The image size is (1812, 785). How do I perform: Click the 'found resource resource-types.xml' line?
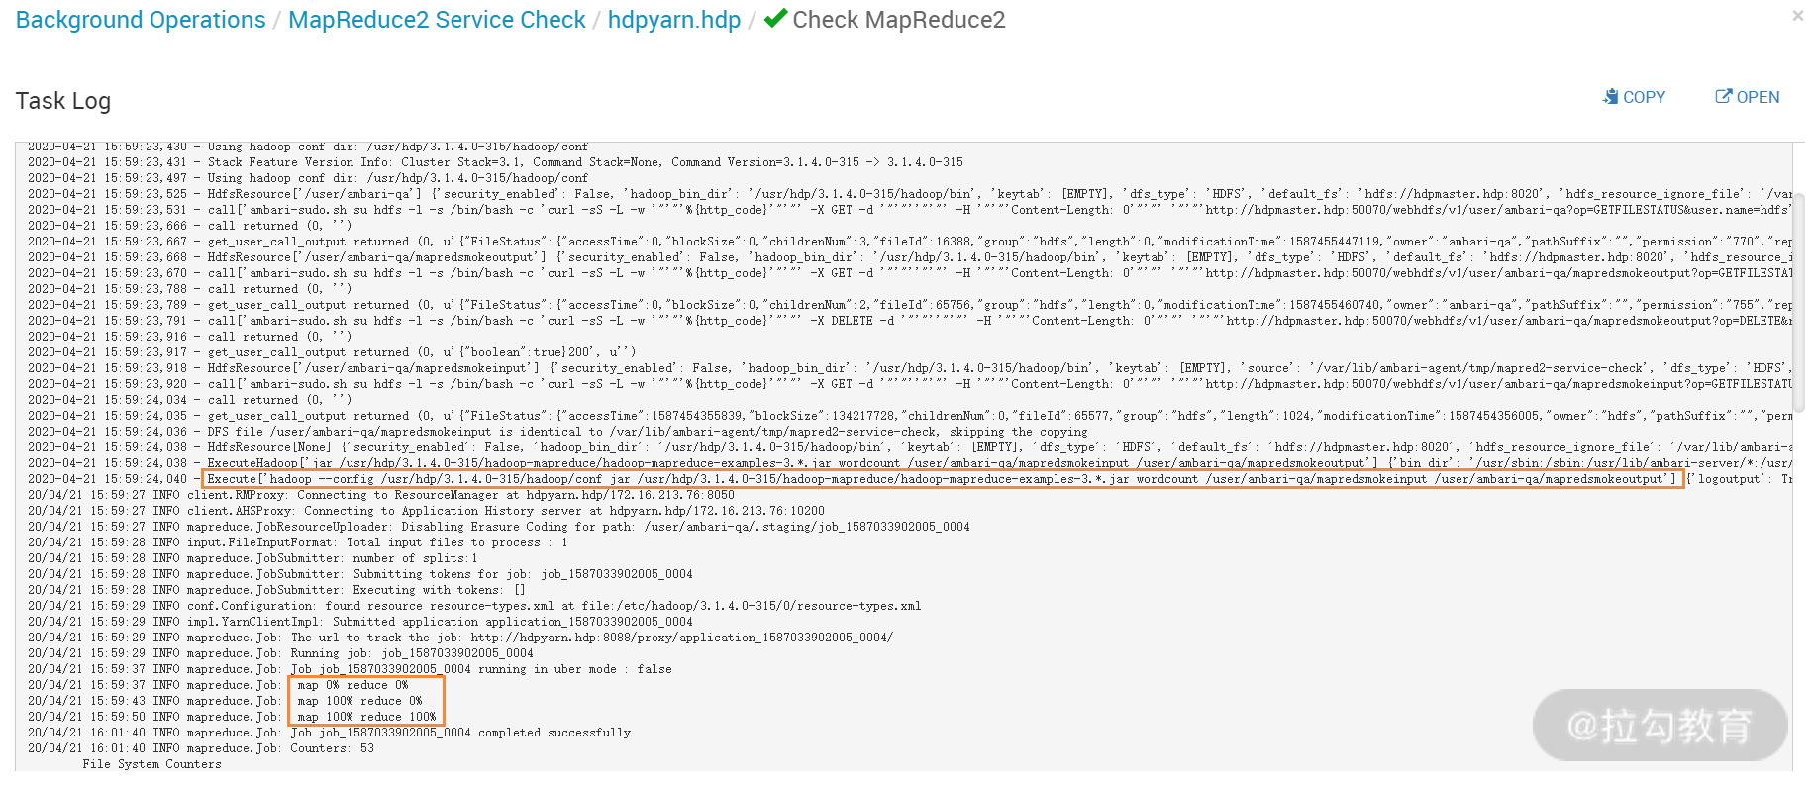(474, 606)
